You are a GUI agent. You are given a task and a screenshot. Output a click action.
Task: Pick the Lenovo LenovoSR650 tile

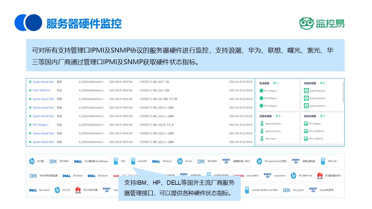click(x=246, y=176)
